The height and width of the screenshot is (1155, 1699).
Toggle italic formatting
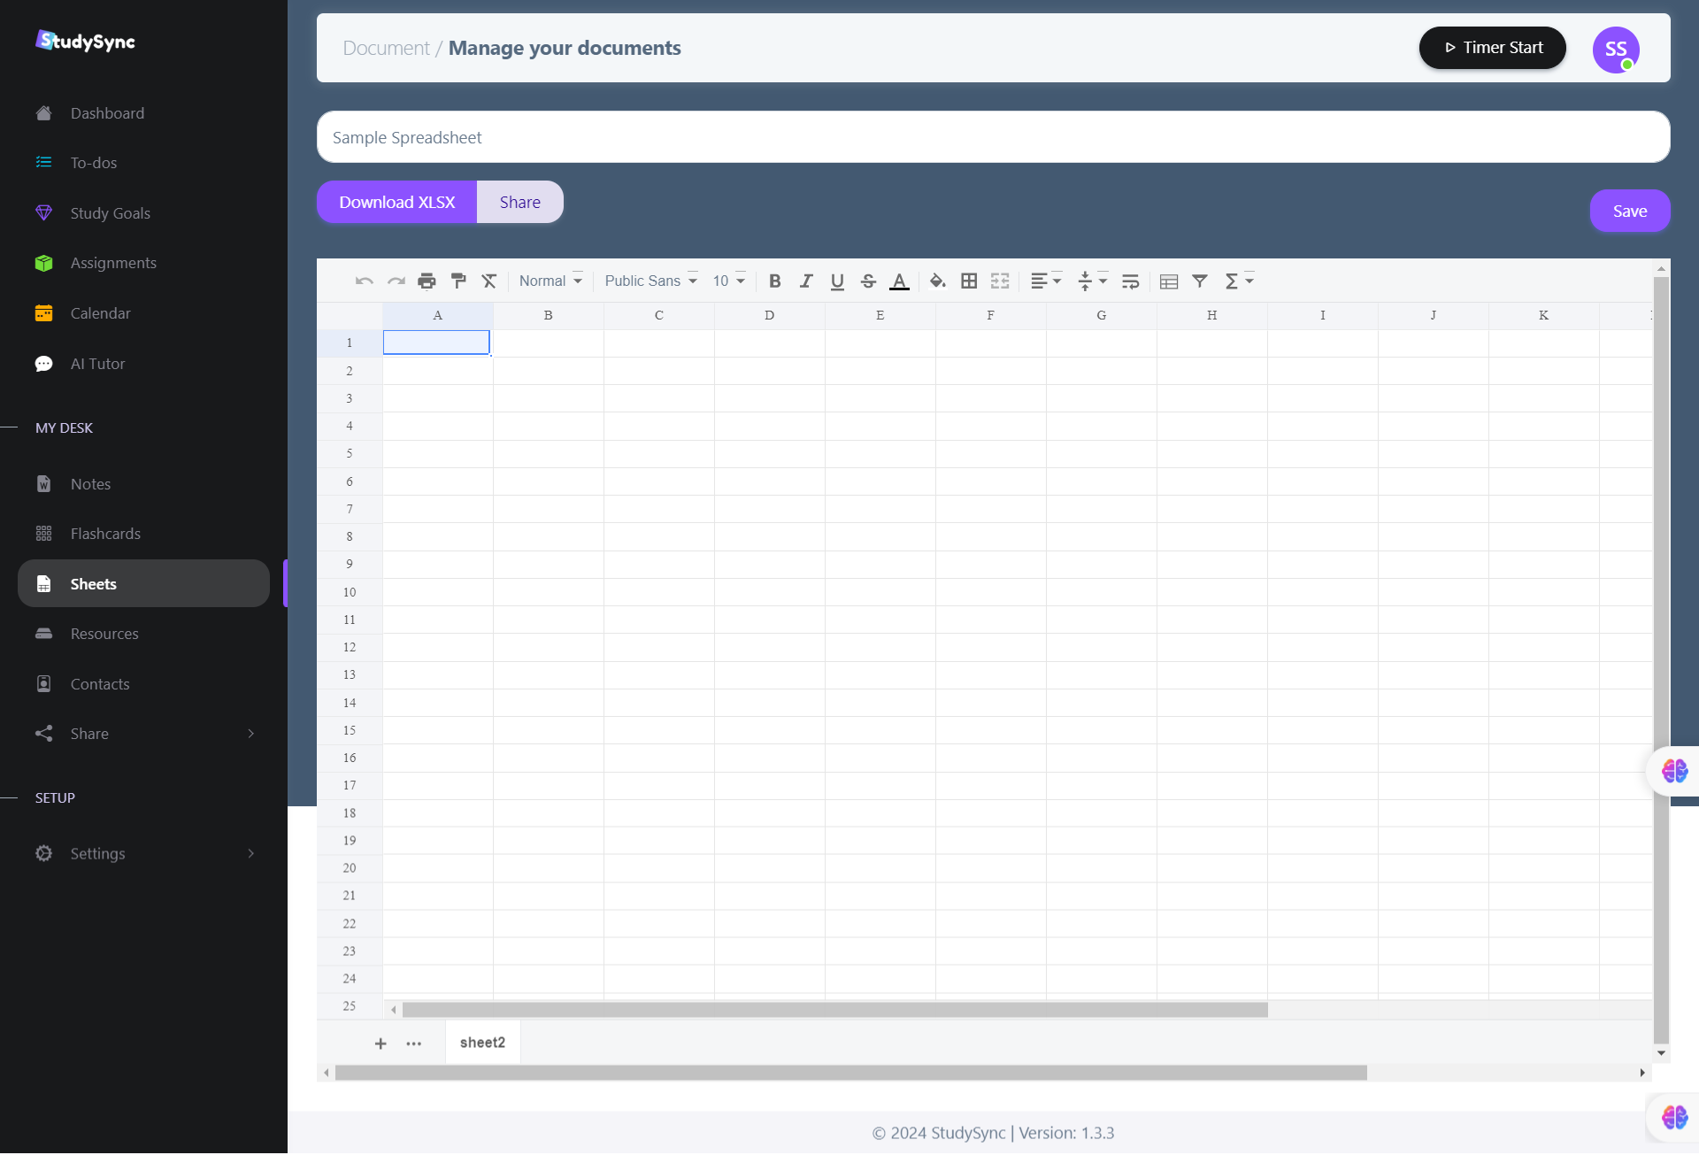[805, 281]
